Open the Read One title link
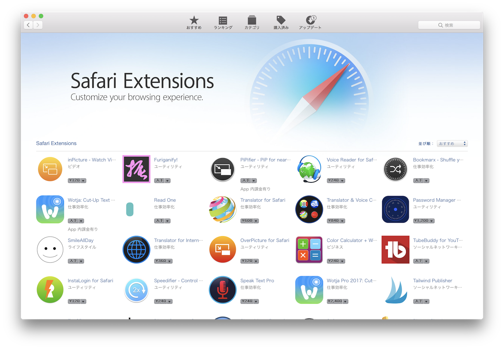Viewport: 504px width, 349px height. click(x=165, y=200)
